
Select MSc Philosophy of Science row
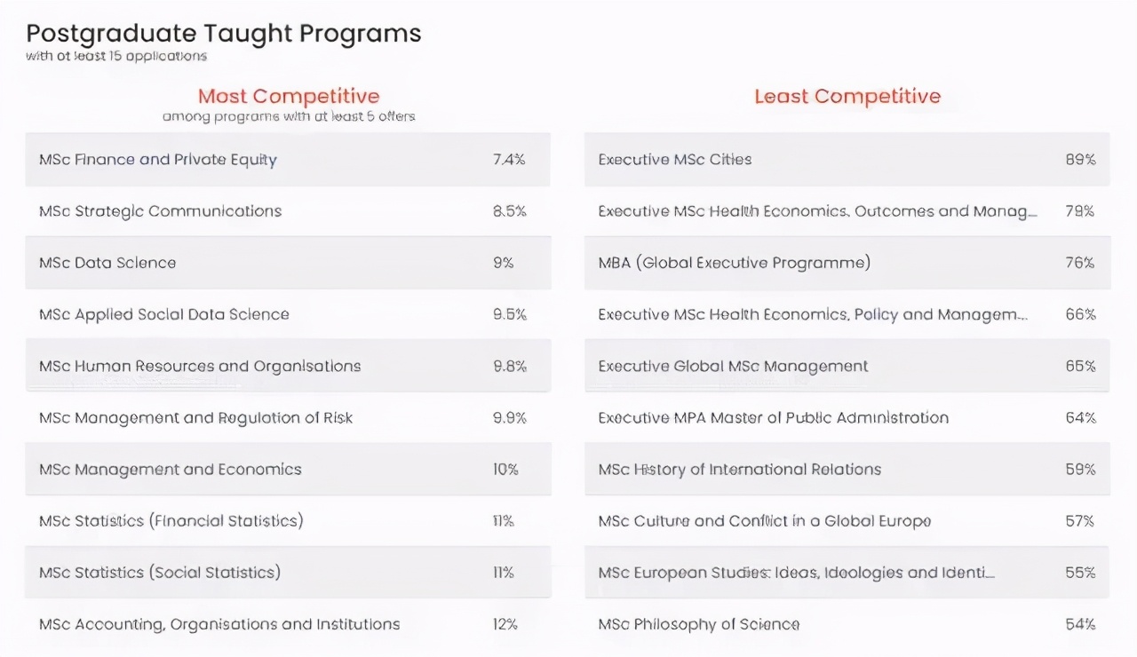[x=699, y=624]
